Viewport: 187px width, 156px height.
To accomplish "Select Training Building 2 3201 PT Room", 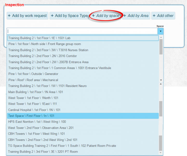I will [83, 152].
